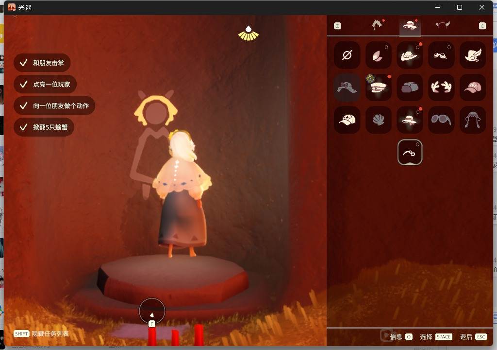
Task: Equip the captain sailor cap
Action: coord(379,87)
